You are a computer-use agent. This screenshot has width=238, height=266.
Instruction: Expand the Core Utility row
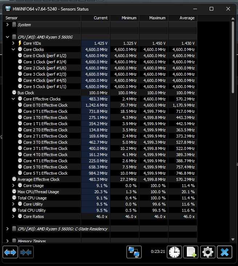pos(13,204)
